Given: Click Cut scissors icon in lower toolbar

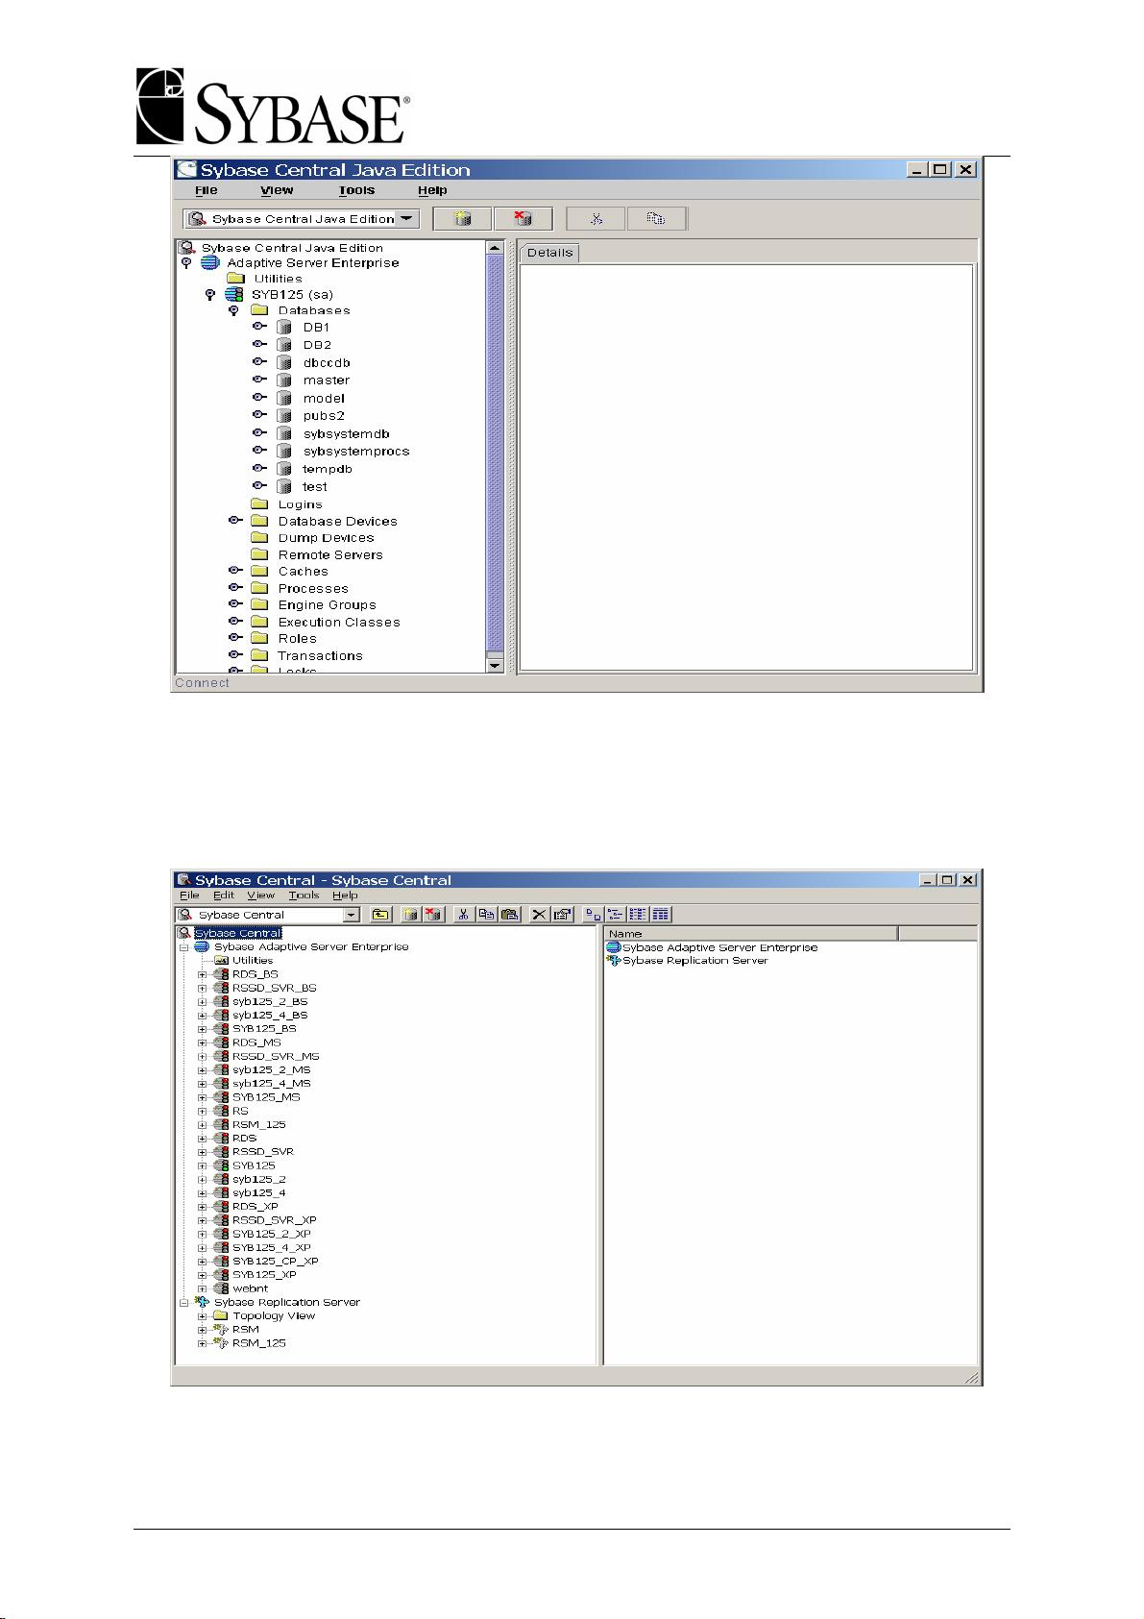Looking at the screenshot, I should (463, 915).
